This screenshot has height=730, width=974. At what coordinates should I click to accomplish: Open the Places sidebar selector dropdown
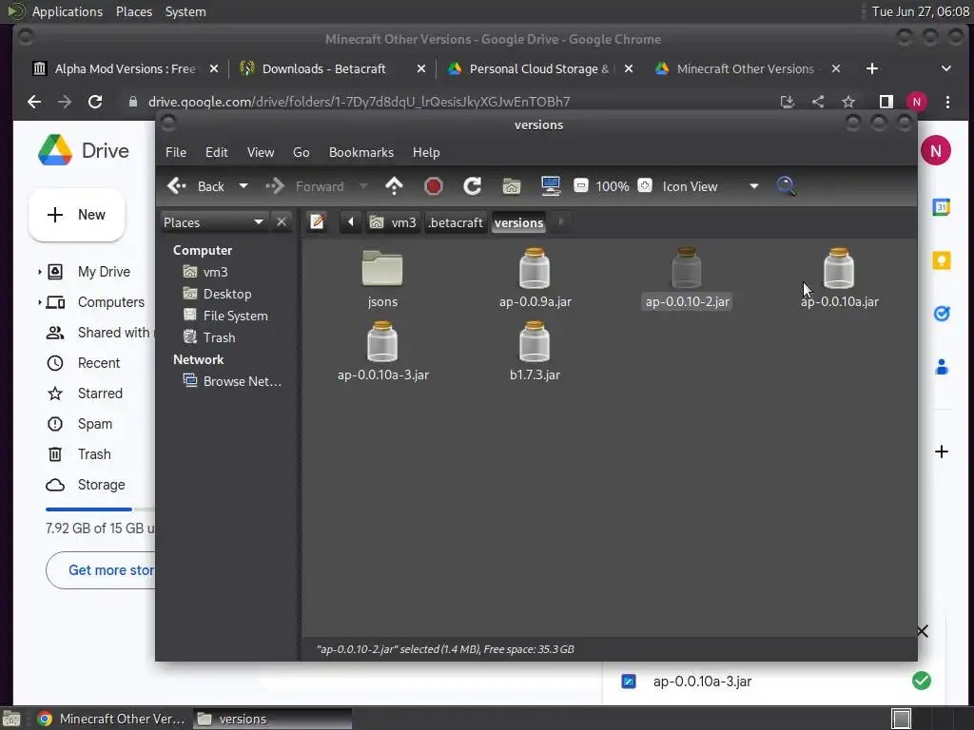click(214, 222)
